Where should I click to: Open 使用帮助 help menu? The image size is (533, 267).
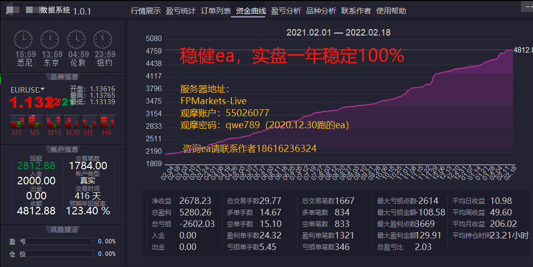click(391, 11)
